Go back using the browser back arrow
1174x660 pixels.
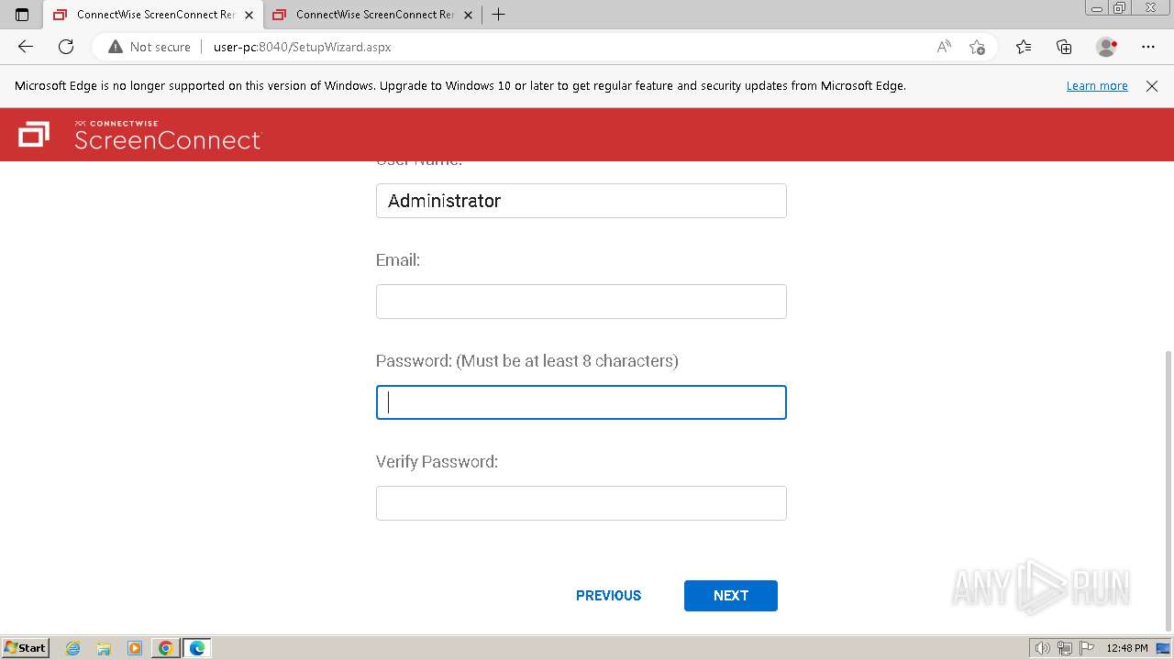click(x=26, y=47)
